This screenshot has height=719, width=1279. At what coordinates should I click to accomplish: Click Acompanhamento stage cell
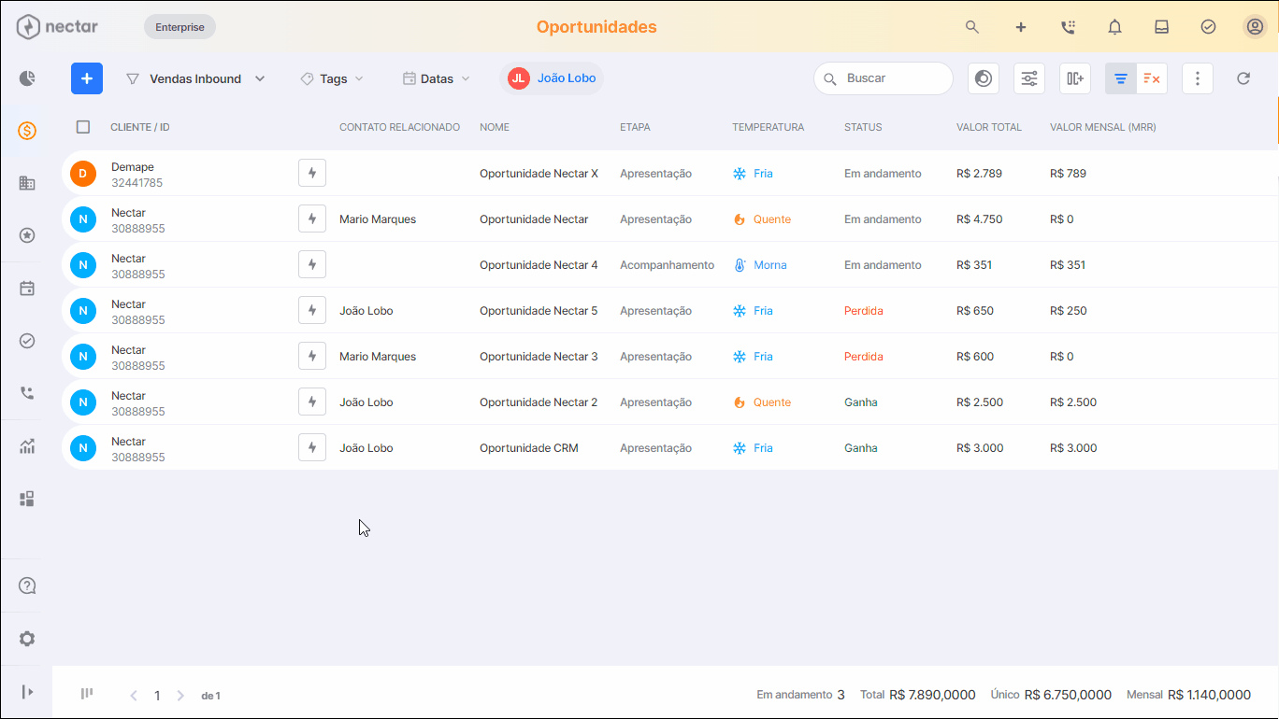point(667,265)
